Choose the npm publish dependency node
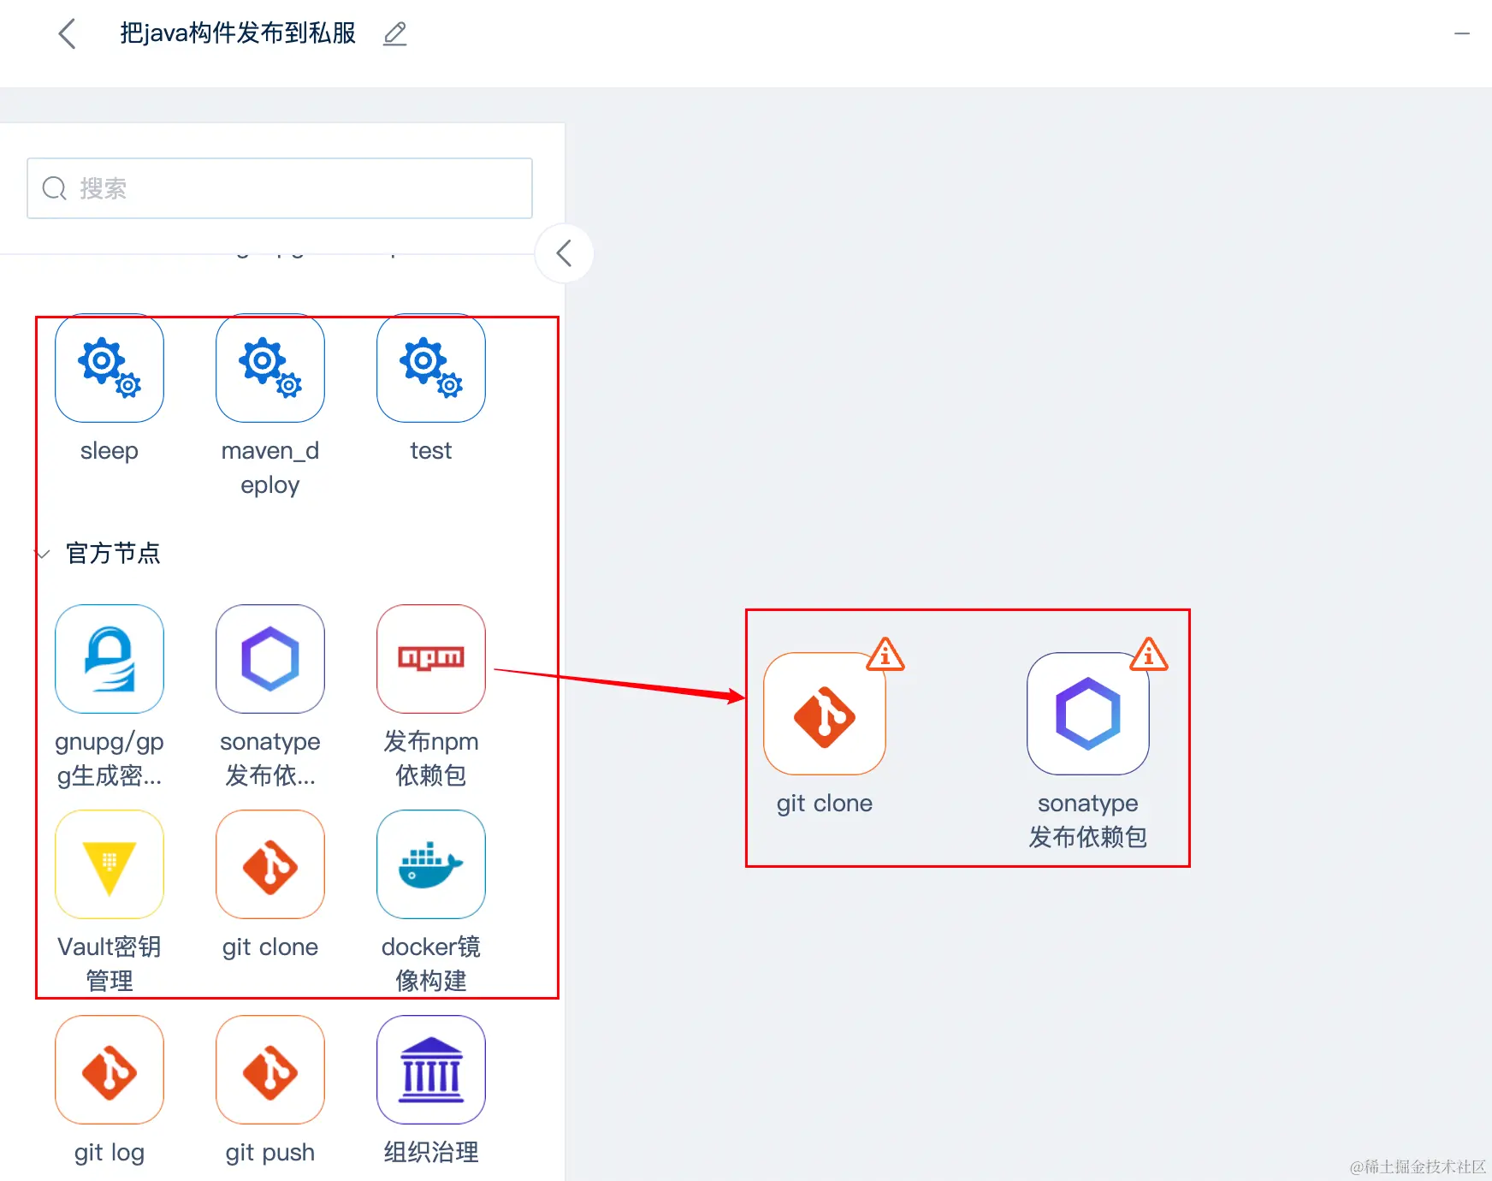The width and height of the screenshot is (1492, 1181). (x=431, y=659)
